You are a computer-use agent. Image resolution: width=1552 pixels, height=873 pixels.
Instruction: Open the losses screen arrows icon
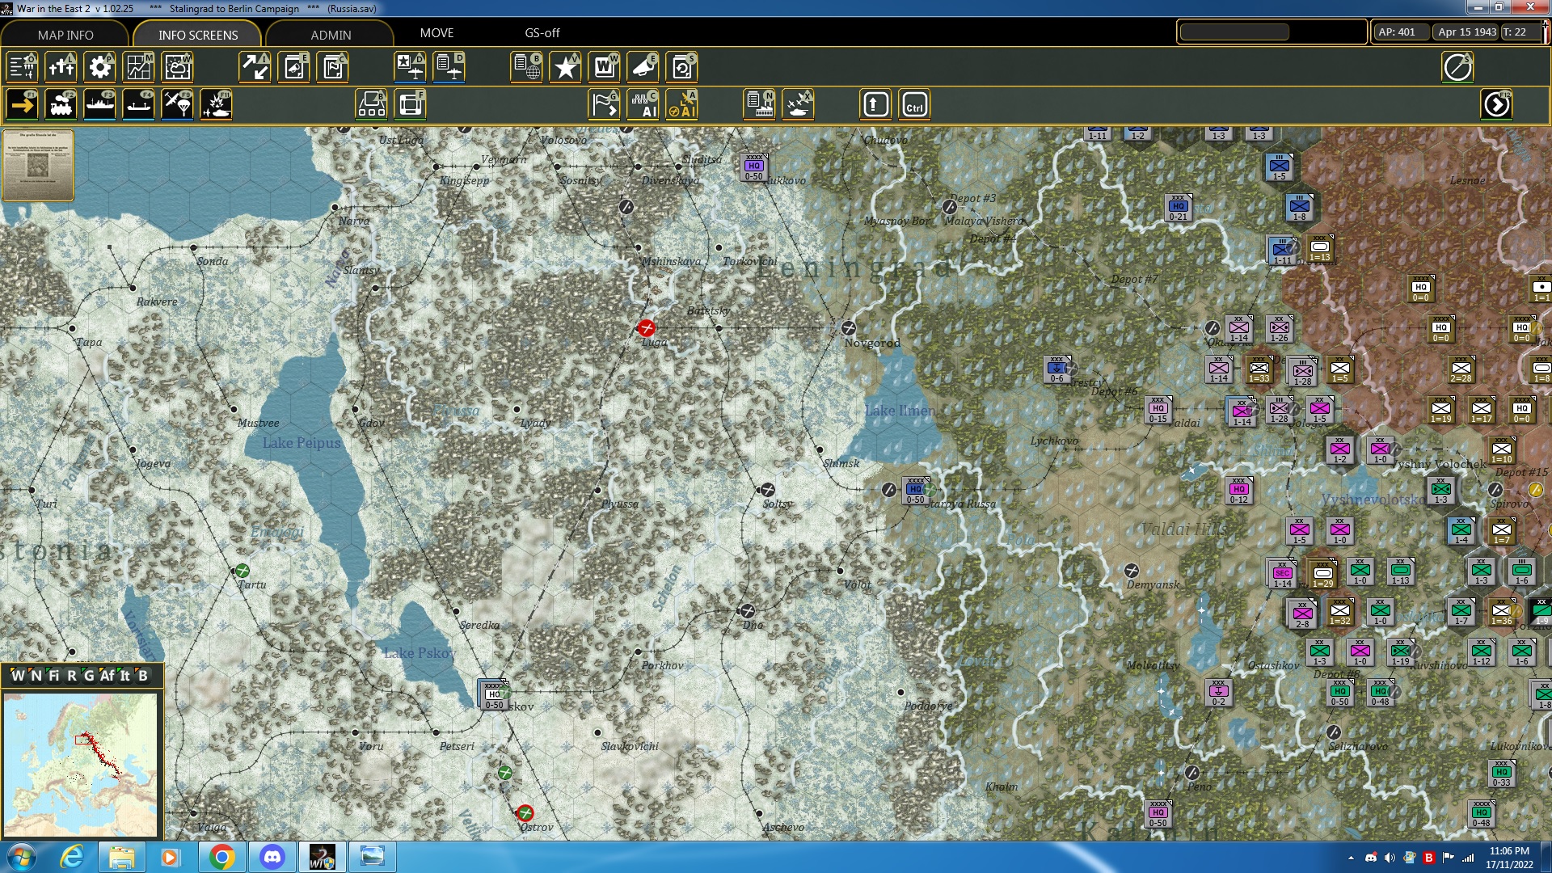[x=255, y=67]
